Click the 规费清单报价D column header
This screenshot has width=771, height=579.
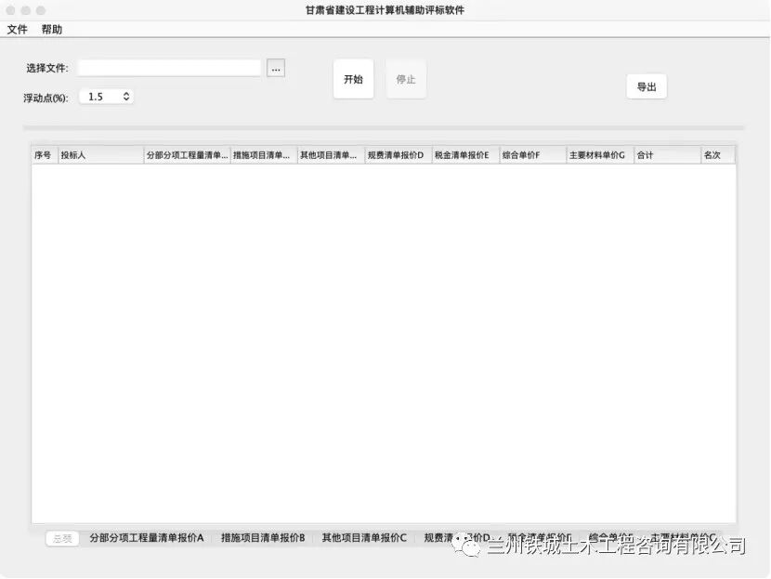(399, 155)
